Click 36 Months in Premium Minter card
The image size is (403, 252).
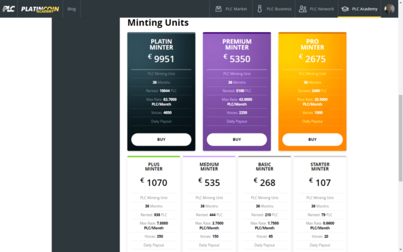(x=237, y=82)
